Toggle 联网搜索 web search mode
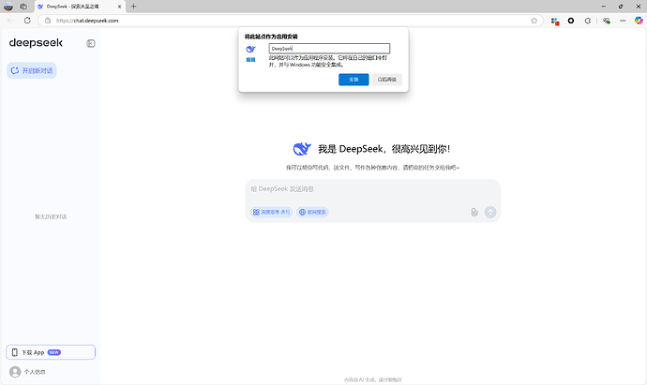 click(312, 212)
